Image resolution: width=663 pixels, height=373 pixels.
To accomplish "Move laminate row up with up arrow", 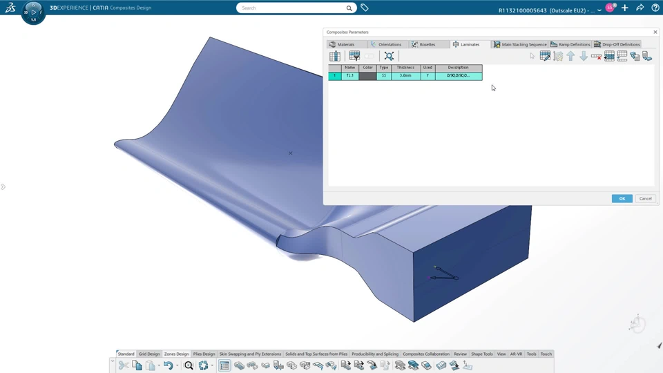I will 571,56.
